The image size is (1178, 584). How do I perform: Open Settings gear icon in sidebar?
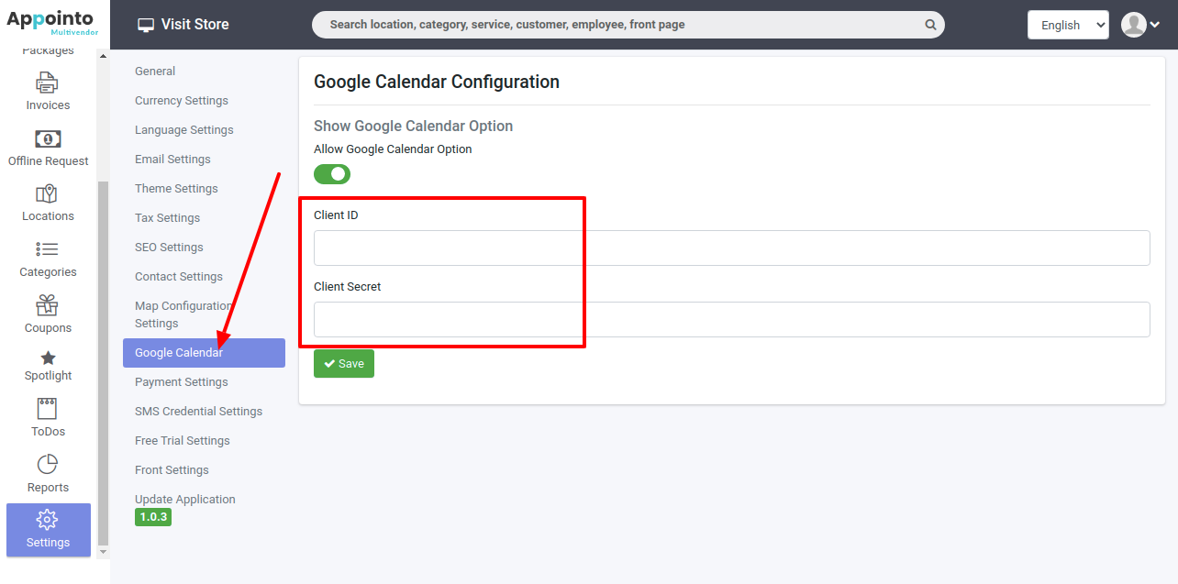(x=48, y=520)
